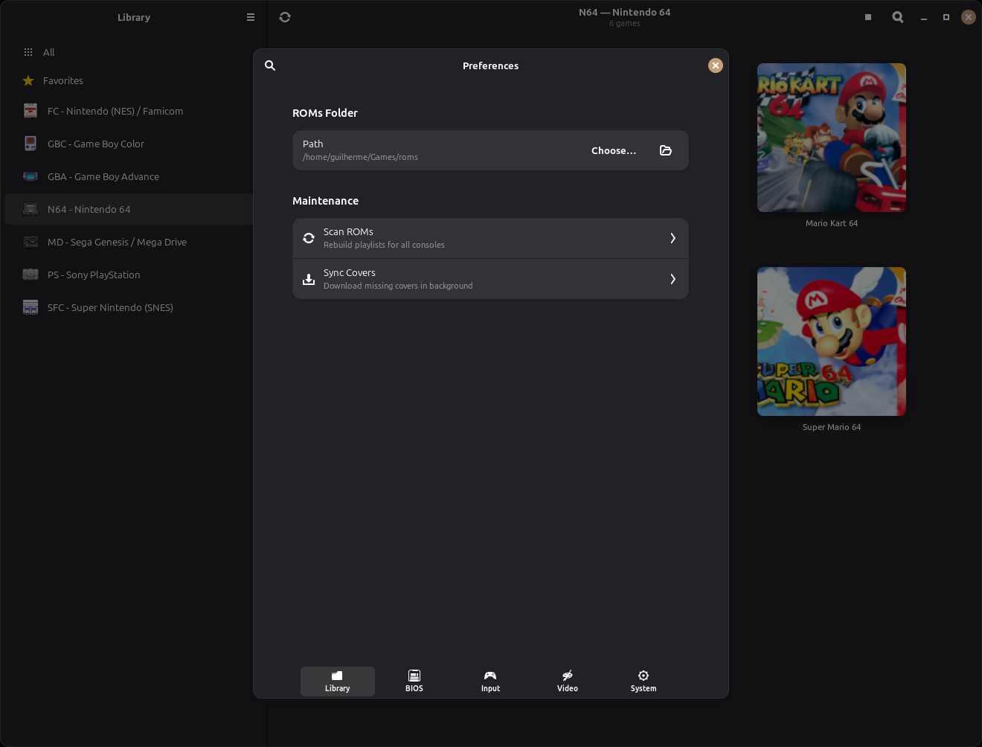Click the refresh icon in header bar

tap(285, 17)
